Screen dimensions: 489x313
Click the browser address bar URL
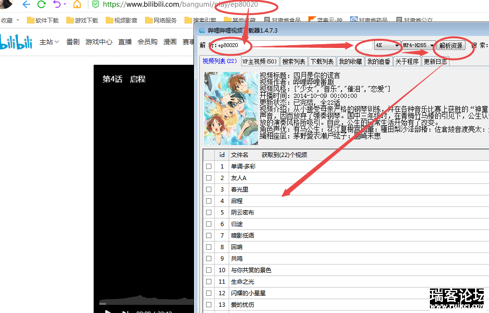click(180, 4)
